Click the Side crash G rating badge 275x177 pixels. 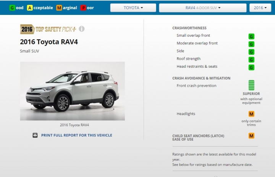point(251,52)
